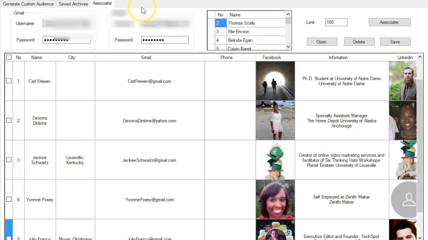Open Devona Dinkins' Facebook photo thumbnail
The height and width of the screenshot is (240, 428).
(x=275, y=120)
